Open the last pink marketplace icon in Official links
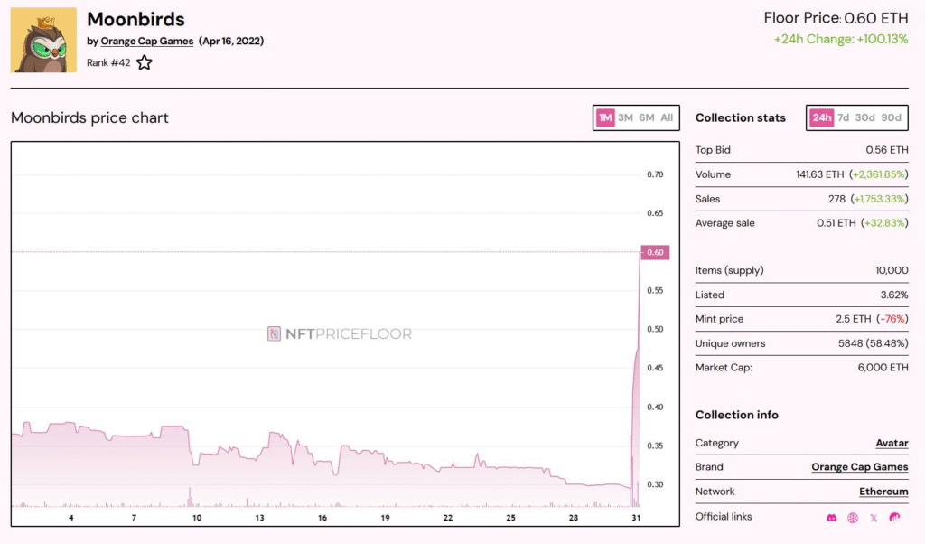Image resolution: width=925 pixels, height=544 pixels. [895, 518]
